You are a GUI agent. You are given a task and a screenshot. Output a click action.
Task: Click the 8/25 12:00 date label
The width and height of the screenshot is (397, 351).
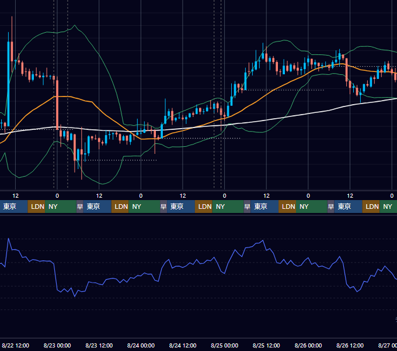click(266, 345)
